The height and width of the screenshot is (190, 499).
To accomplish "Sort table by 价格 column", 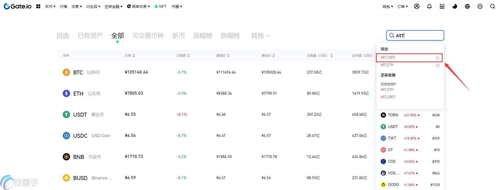I will (x=130, y=56).
